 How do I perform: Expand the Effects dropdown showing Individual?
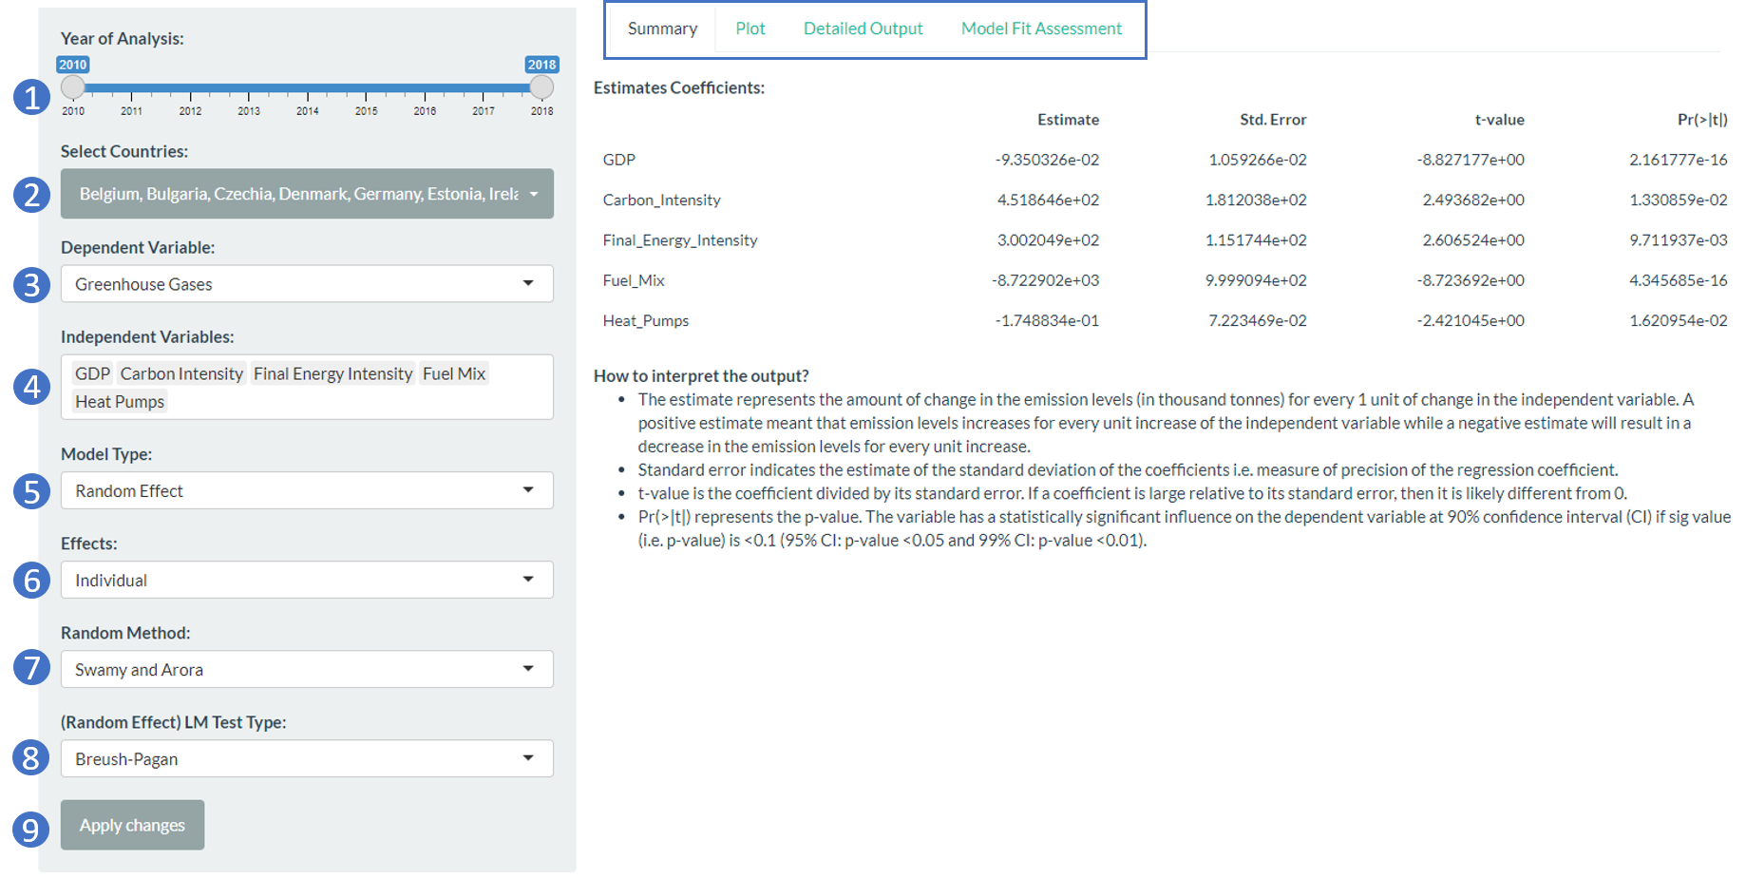click(x=307, y=581)
